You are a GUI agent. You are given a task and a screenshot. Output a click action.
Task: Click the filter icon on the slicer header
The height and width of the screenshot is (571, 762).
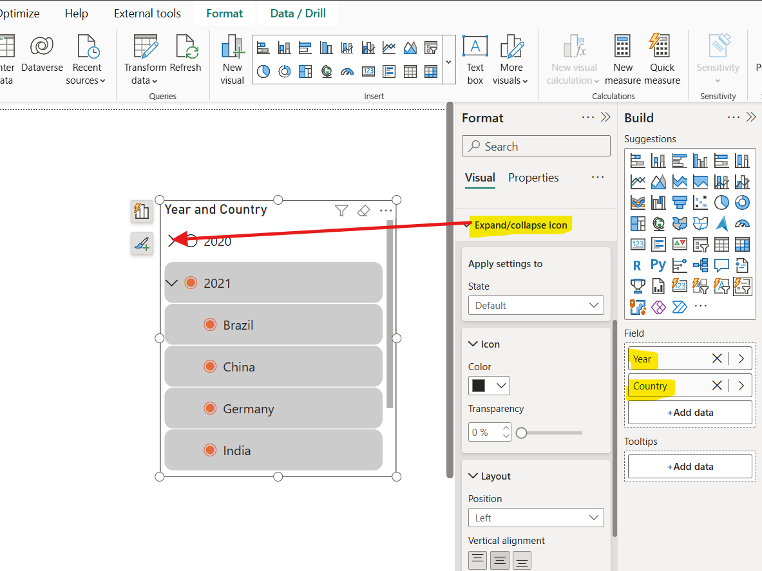click(341, 211)
